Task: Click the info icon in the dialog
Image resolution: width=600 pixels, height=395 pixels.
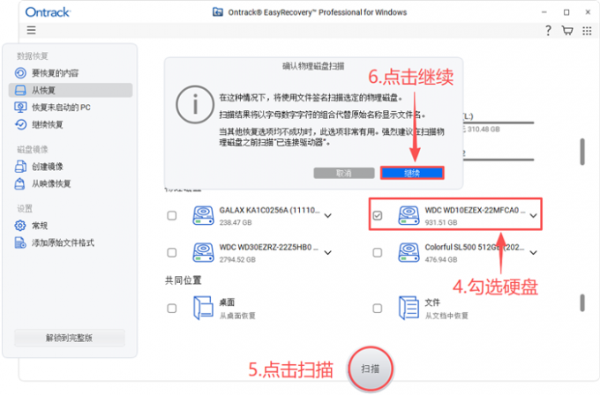Action: click(195, 104)
